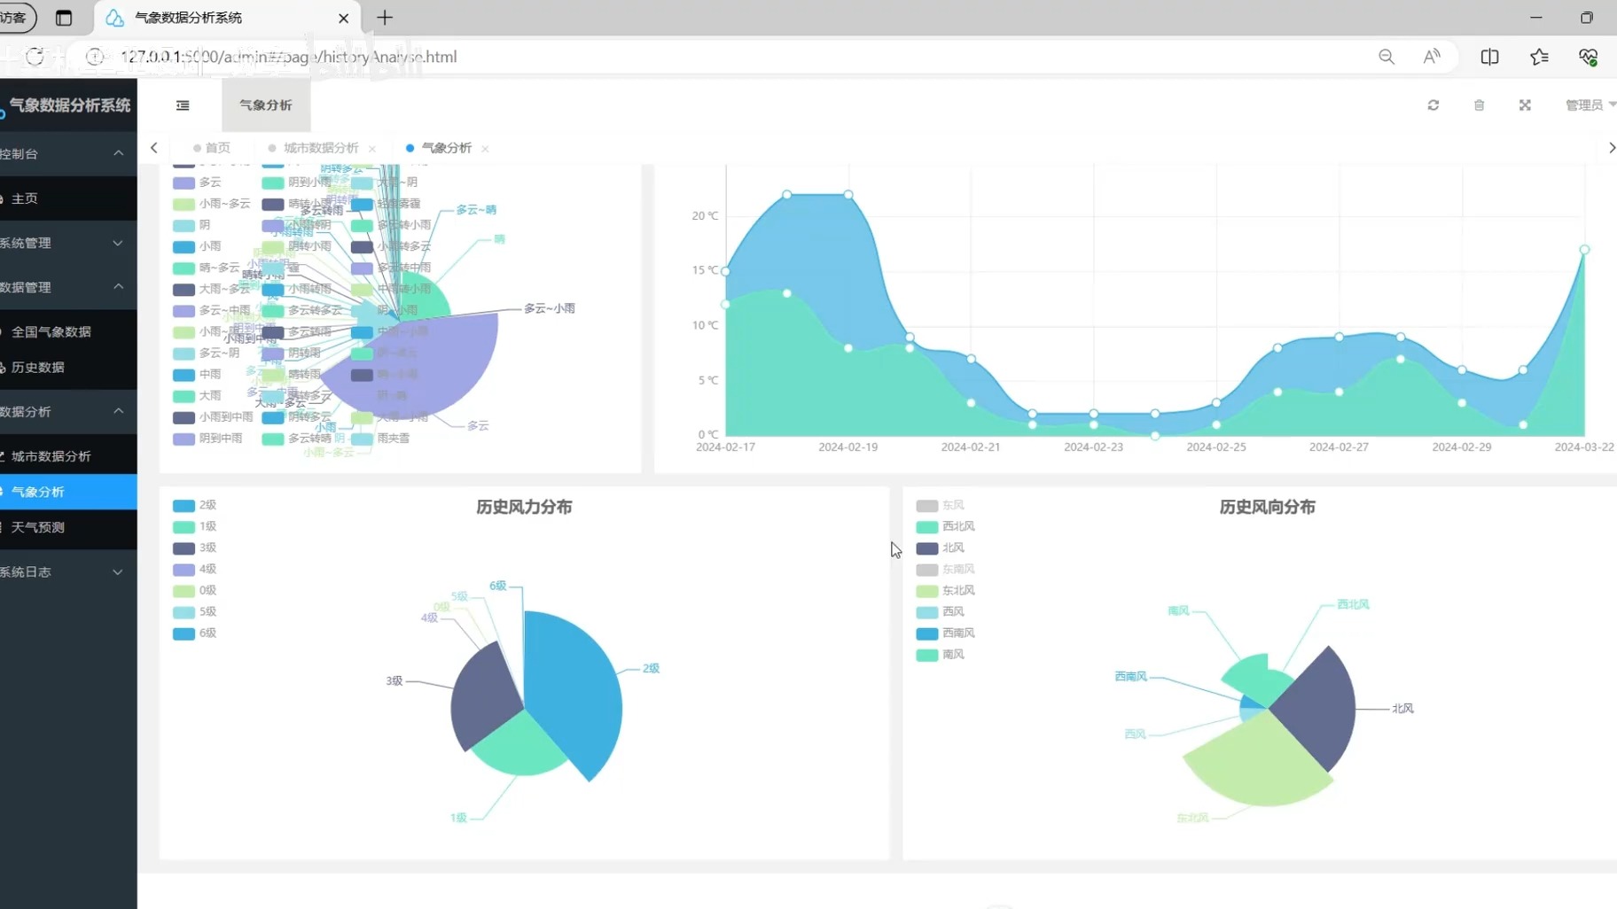Click the 西风 legend color swatch
Viewport: 1617px width, 909px height.
pyautogui.click(x=926, y=612)
